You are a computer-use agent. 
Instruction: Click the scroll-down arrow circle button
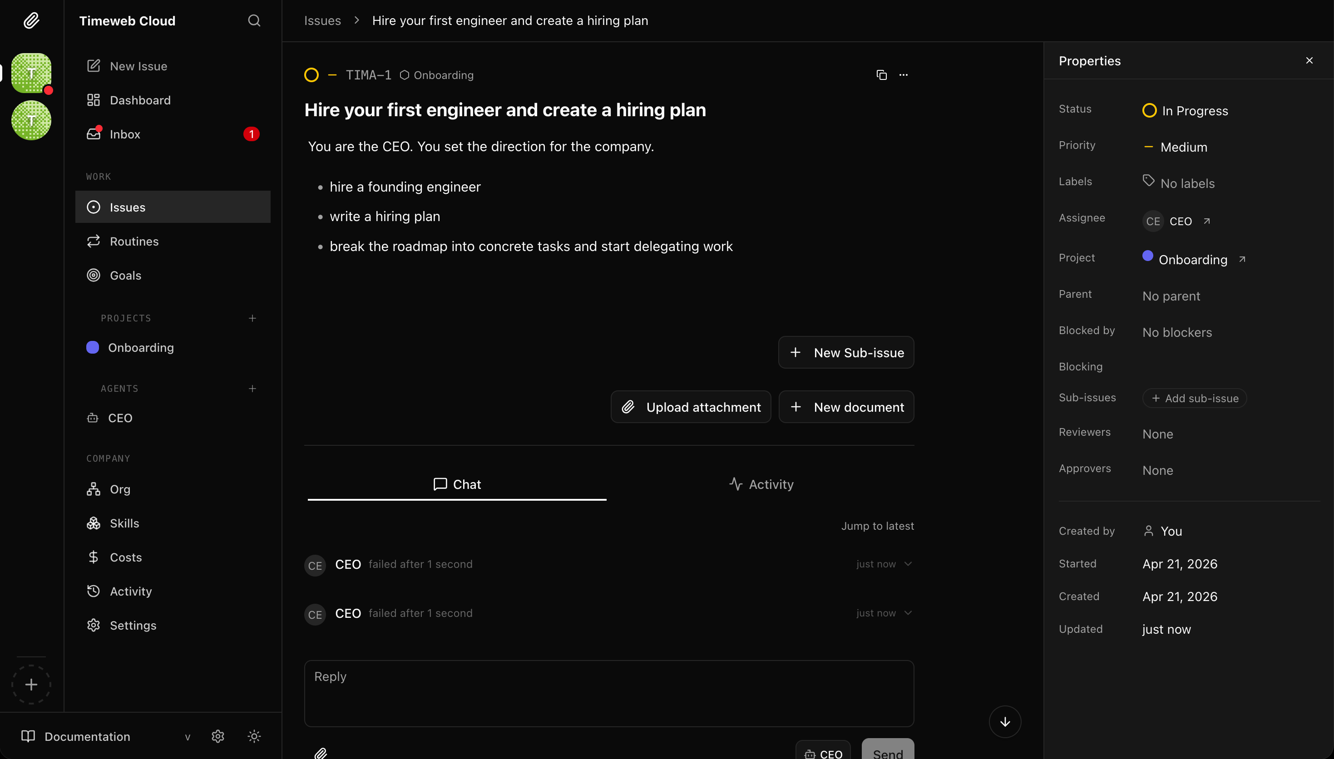click(x=1004, y=721)
